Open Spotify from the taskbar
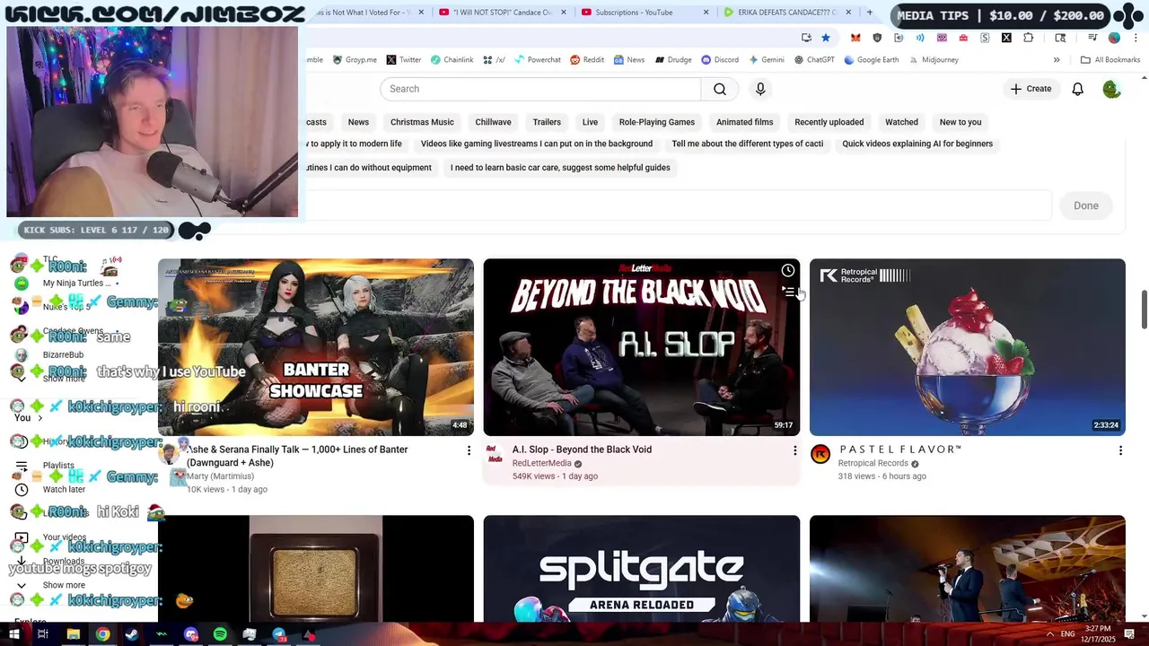The height and width of the screenshot is (646, 1149). point(220,634)
